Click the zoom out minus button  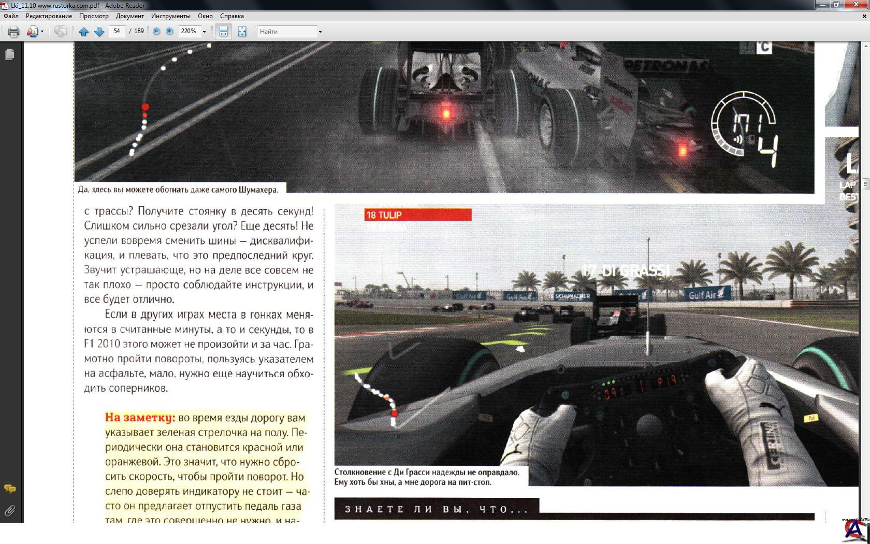156,32
